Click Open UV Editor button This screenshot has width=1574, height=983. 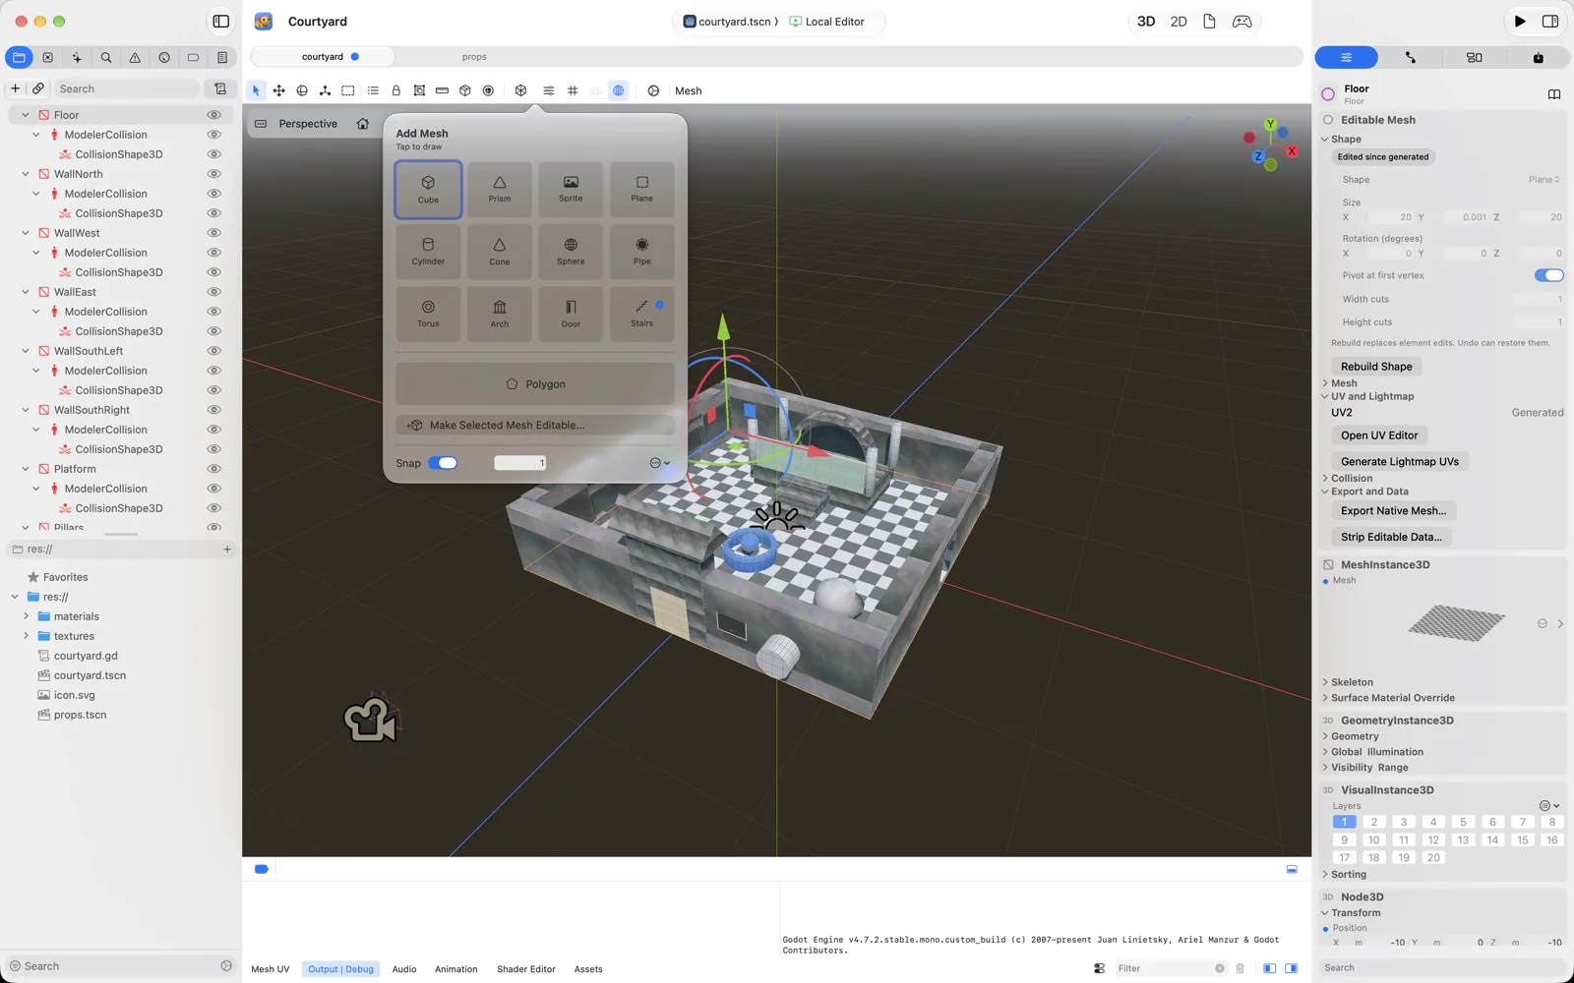[1379, 435]
